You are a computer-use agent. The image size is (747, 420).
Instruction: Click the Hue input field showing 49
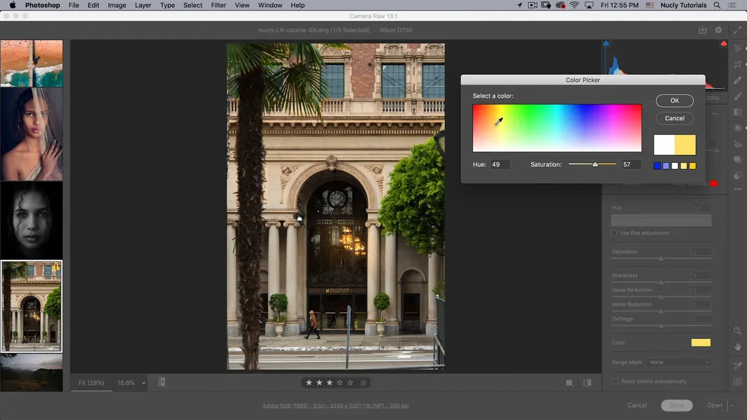499,164
